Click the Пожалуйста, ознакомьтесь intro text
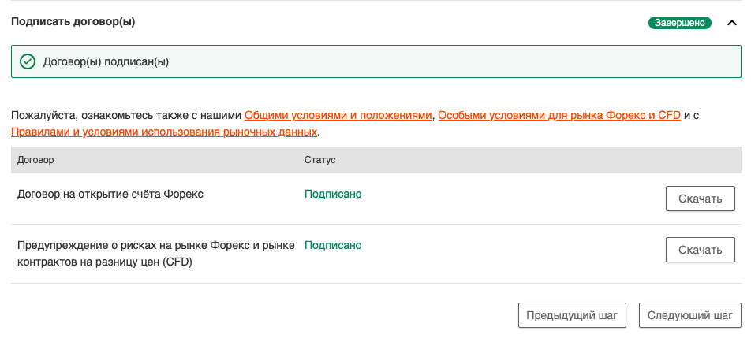 126,115
